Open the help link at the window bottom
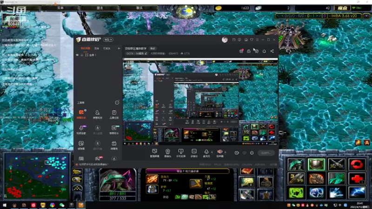 click(93, 164)
